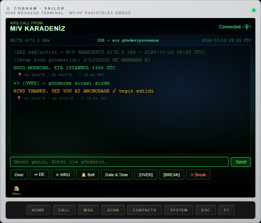Click the [BREAK] bracket button
This screenshot has height=223, width=261.
pos(172,175)
